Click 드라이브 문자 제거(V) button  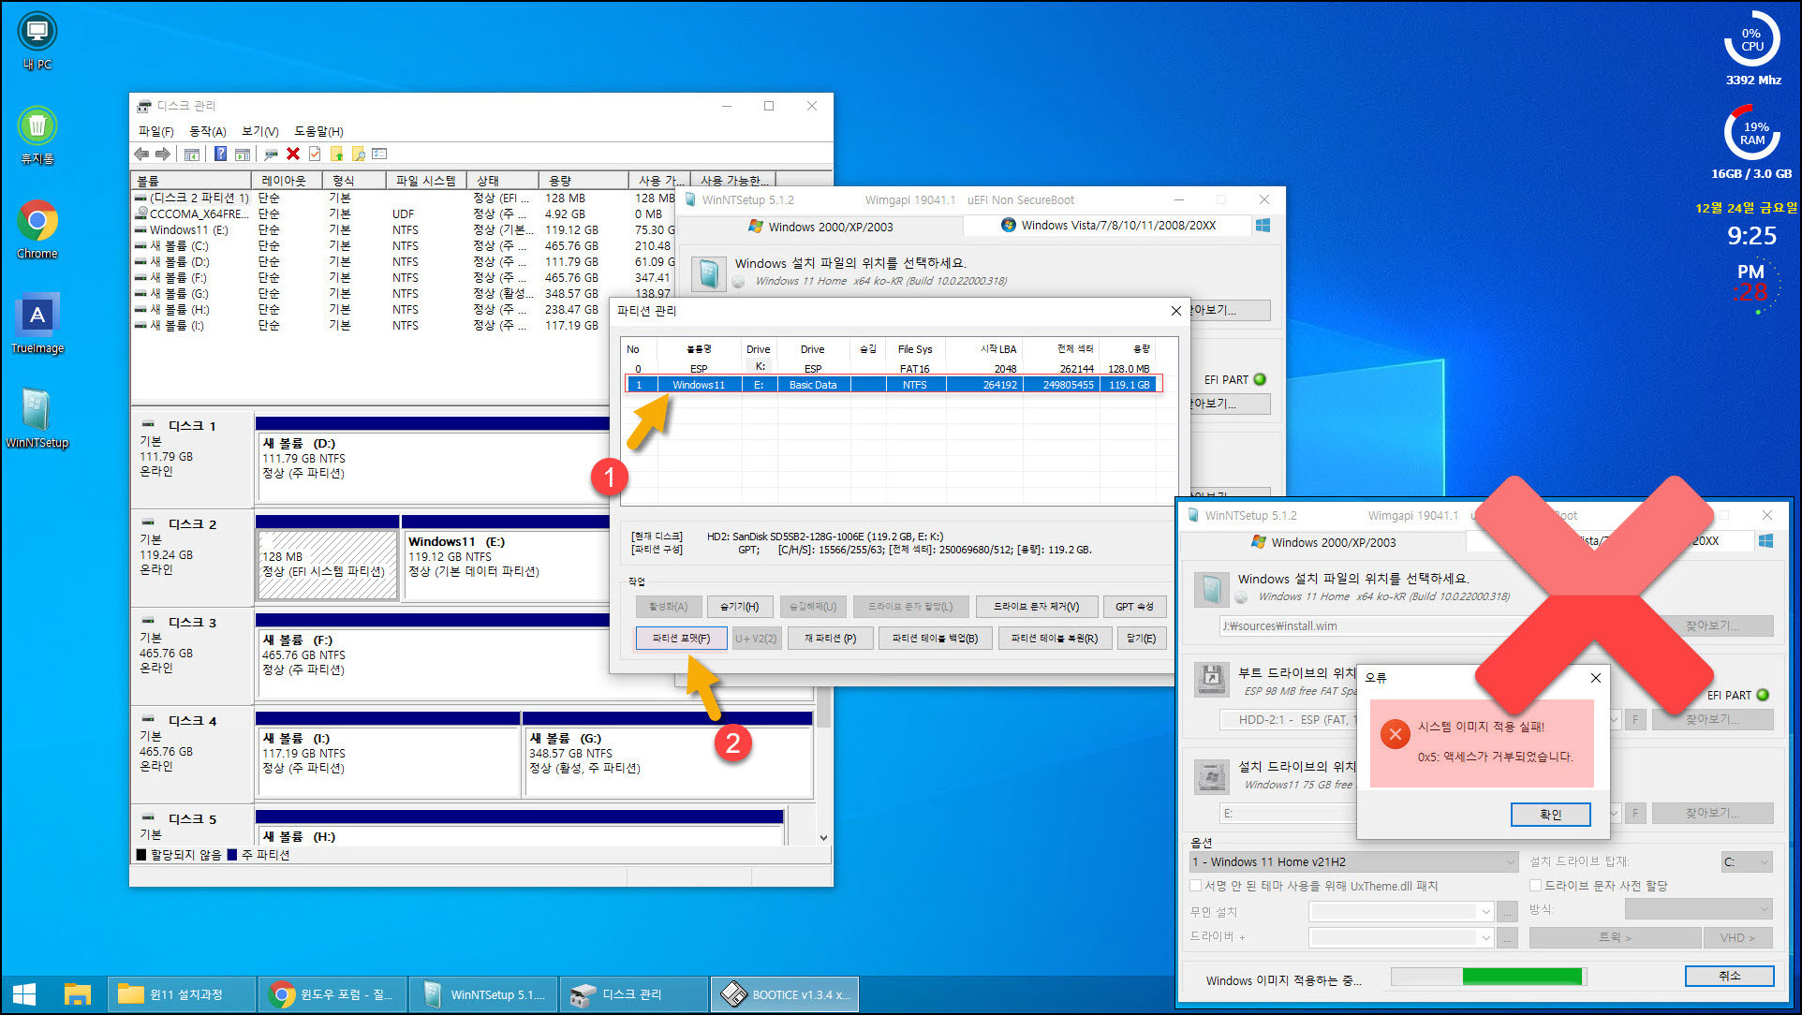[1035, 607]
